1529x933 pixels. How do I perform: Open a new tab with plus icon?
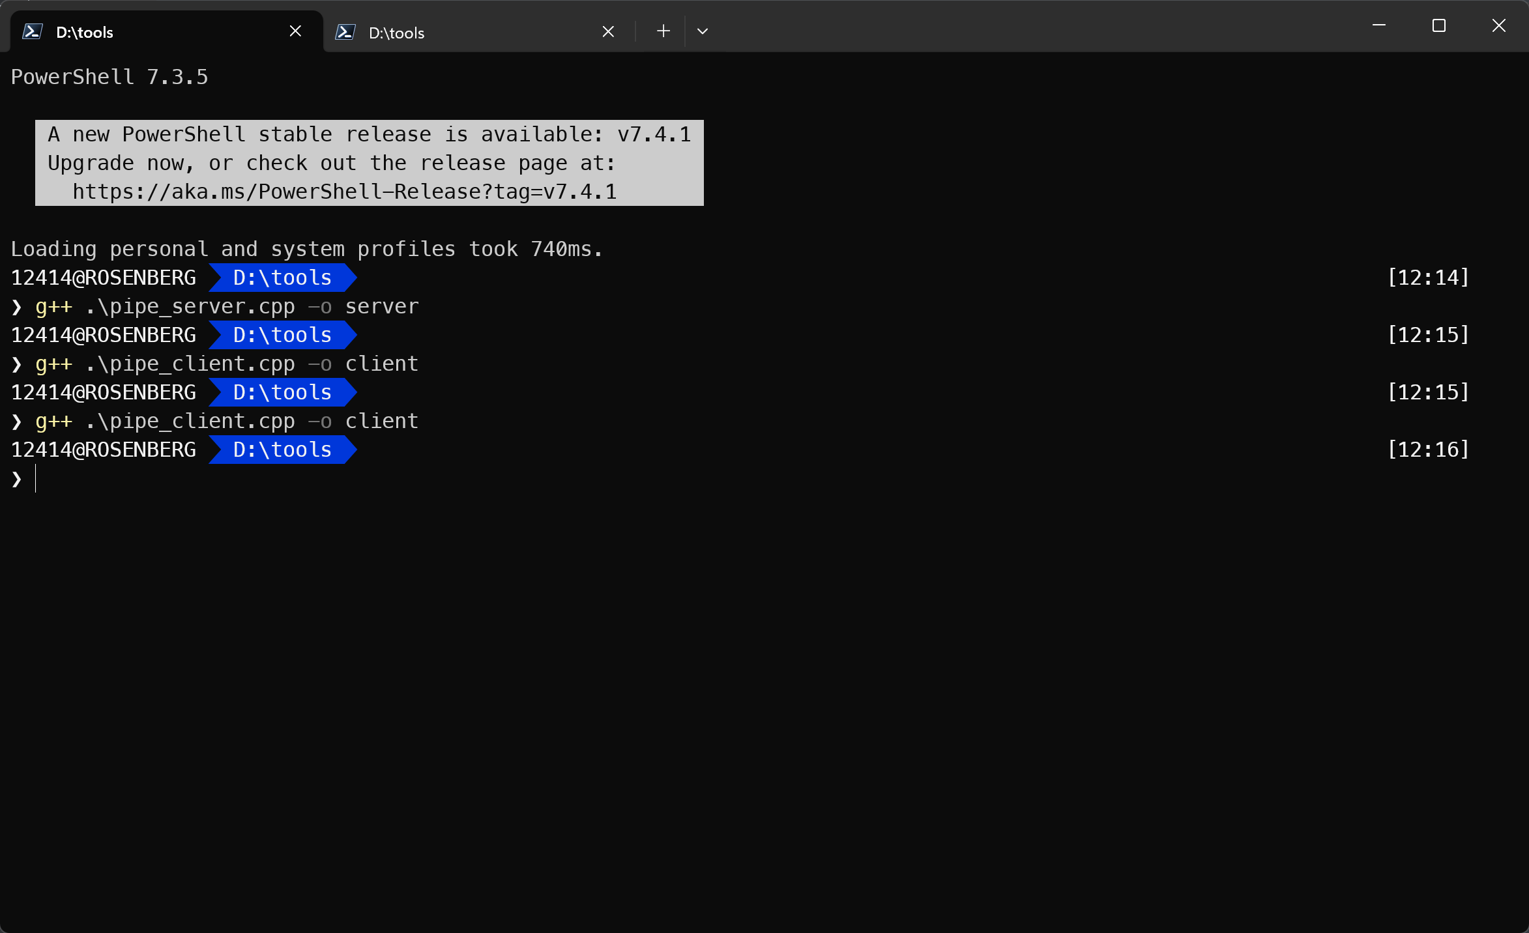click(663, 31)
